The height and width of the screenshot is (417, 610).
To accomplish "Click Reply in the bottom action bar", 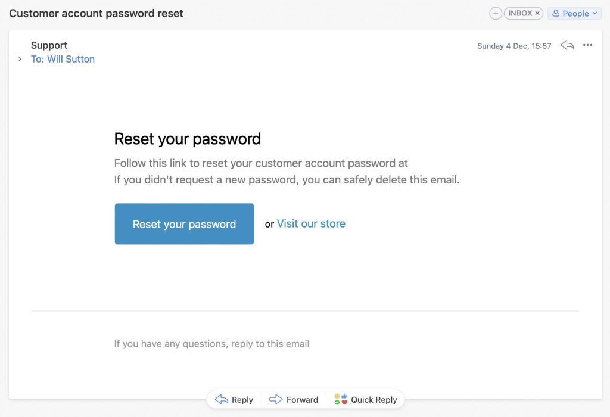I will [x=234, y=400].
